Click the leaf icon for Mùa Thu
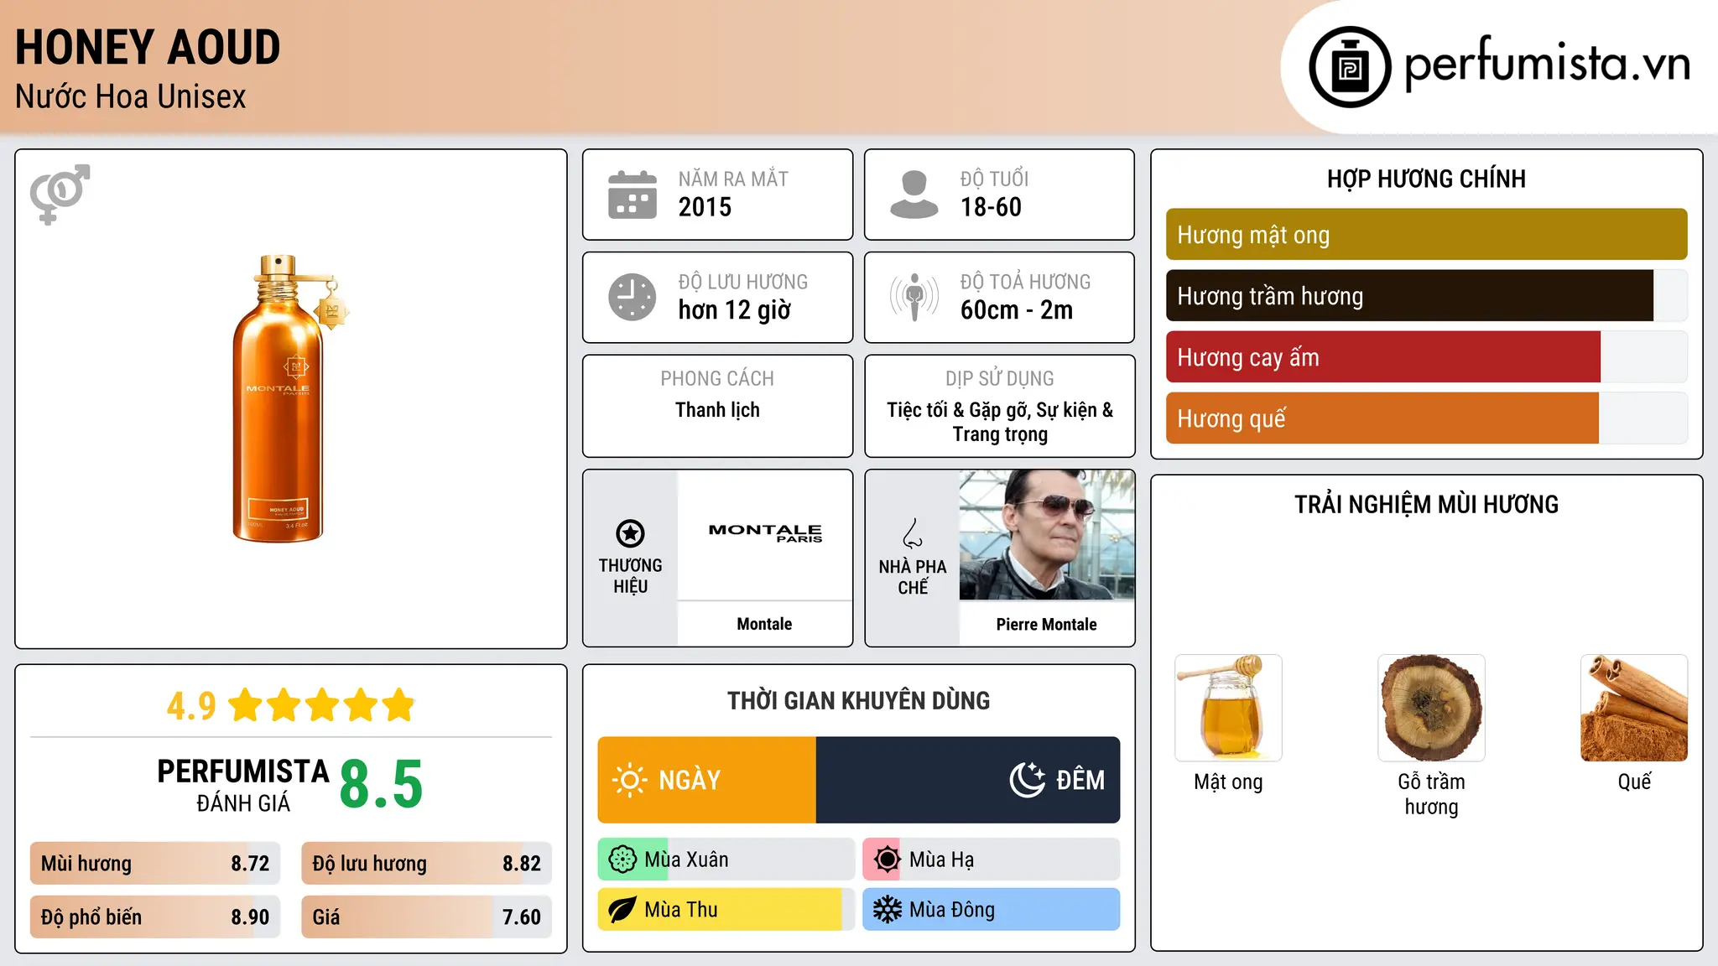Viewport: 1718px width, 966px height. point(622,910)
